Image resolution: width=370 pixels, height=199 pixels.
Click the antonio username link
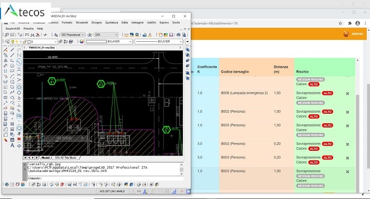click(357, 34)
